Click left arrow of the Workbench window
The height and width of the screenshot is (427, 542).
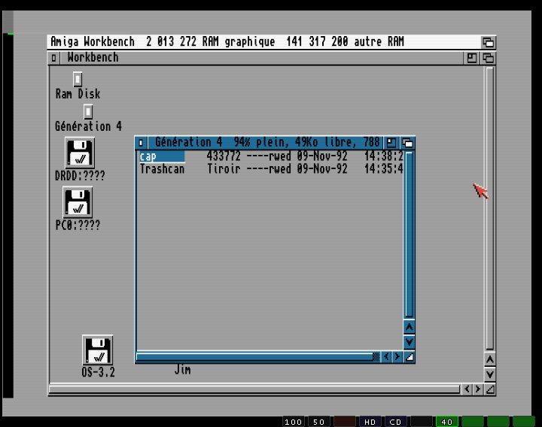[467, 389]
